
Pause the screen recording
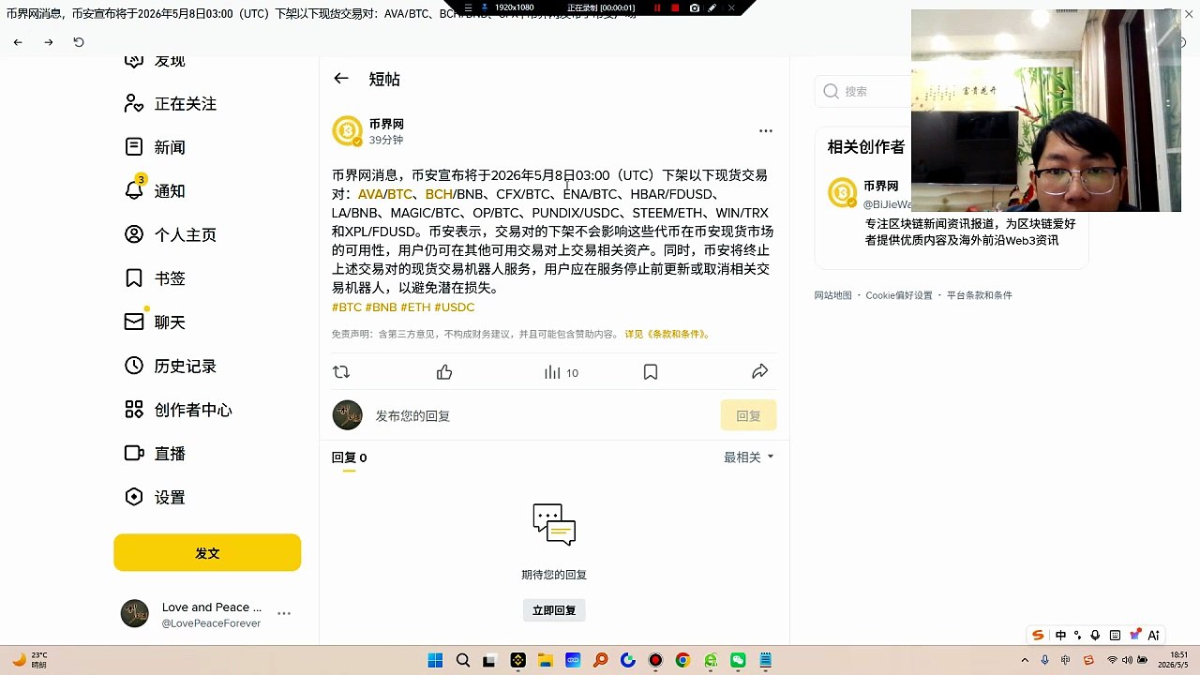pos(657,7)
